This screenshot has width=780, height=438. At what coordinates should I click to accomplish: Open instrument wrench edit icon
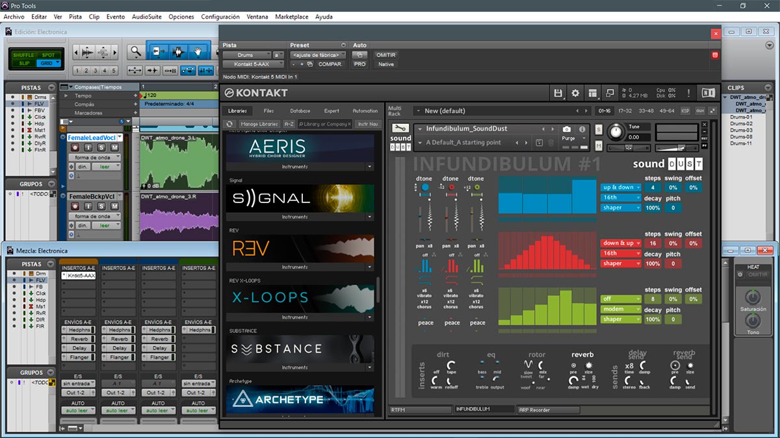coord(400,128)
